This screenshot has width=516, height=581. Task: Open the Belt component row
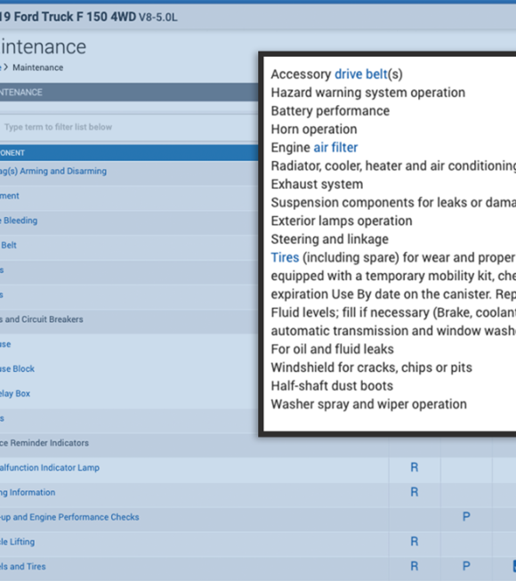pyautogui.click(x=8, y=246)
